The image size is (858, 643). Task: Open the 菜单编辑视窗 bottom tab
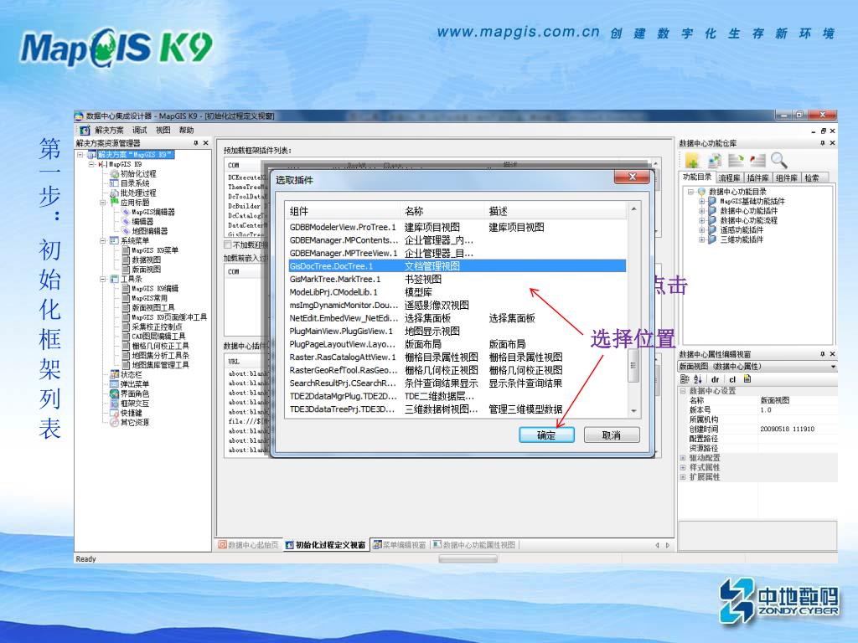[x=400, y=544]
